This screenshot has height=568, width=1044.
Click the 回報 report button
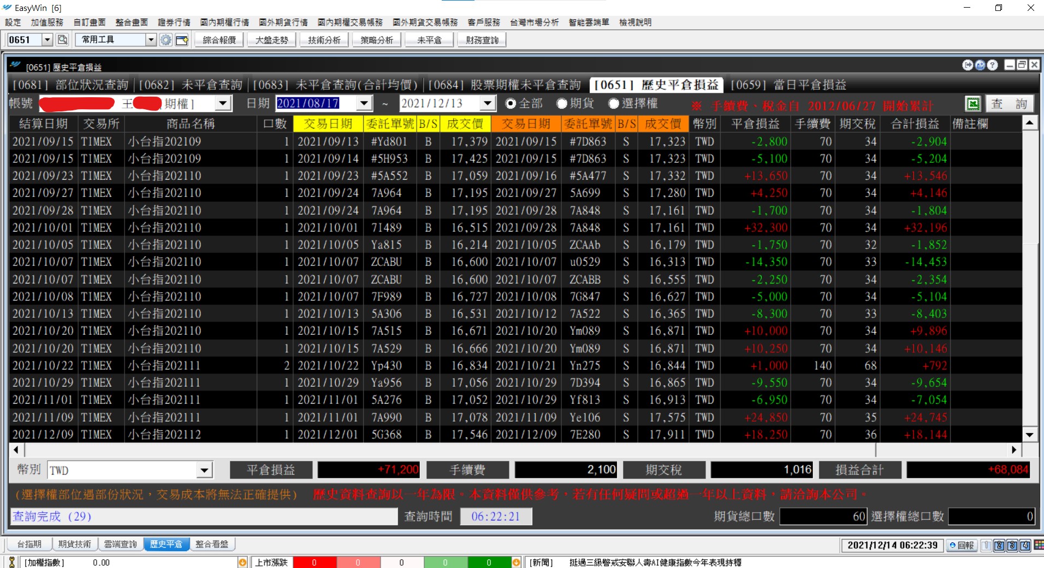click(x=962, y=545)
